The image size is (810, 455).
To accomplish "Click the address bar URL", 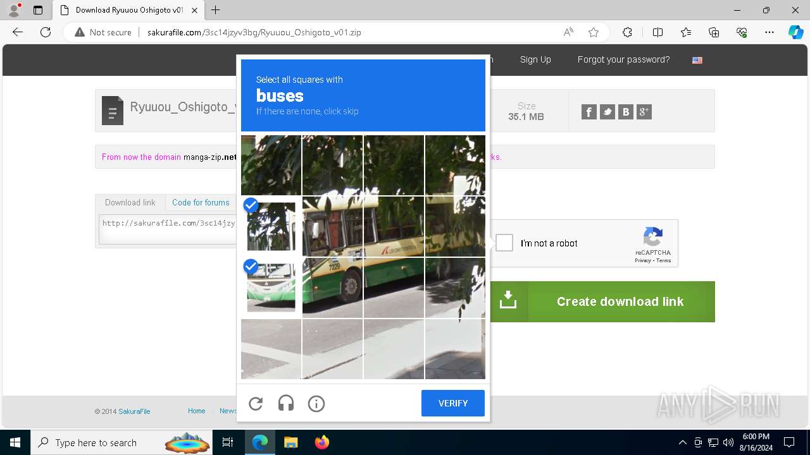I will [254, 32].
